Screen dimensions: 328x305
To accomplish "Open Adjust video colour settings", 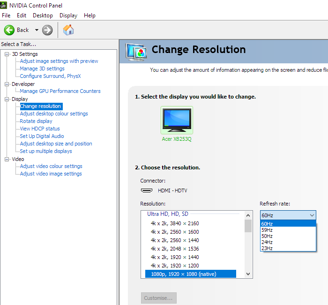I will [x=51, y=166].
